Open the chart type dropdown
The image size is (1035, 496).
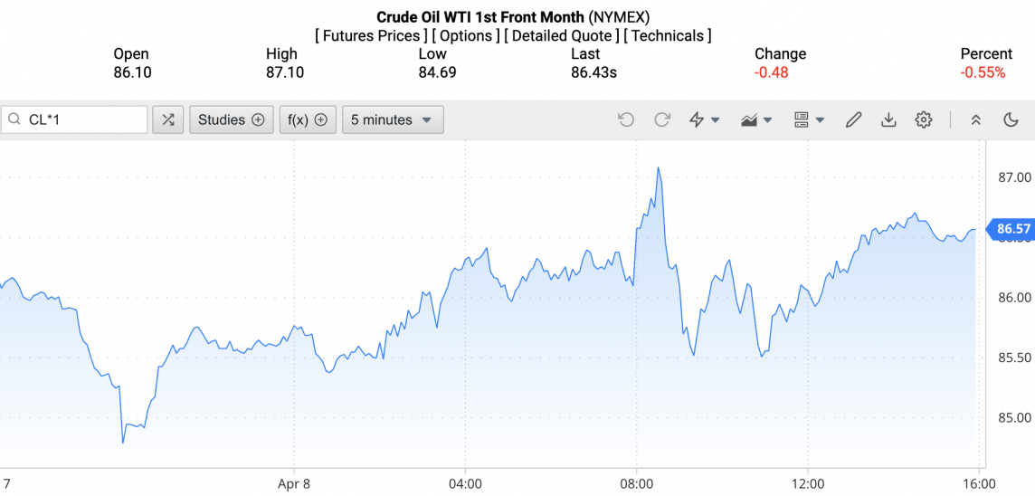(756, 119)
